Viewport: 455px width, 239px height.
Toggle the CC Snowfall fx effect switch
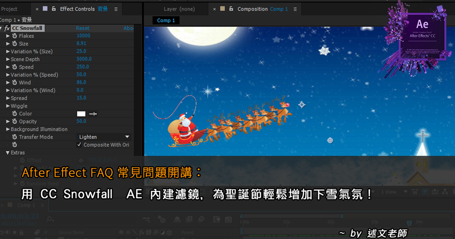pos(7,28)
